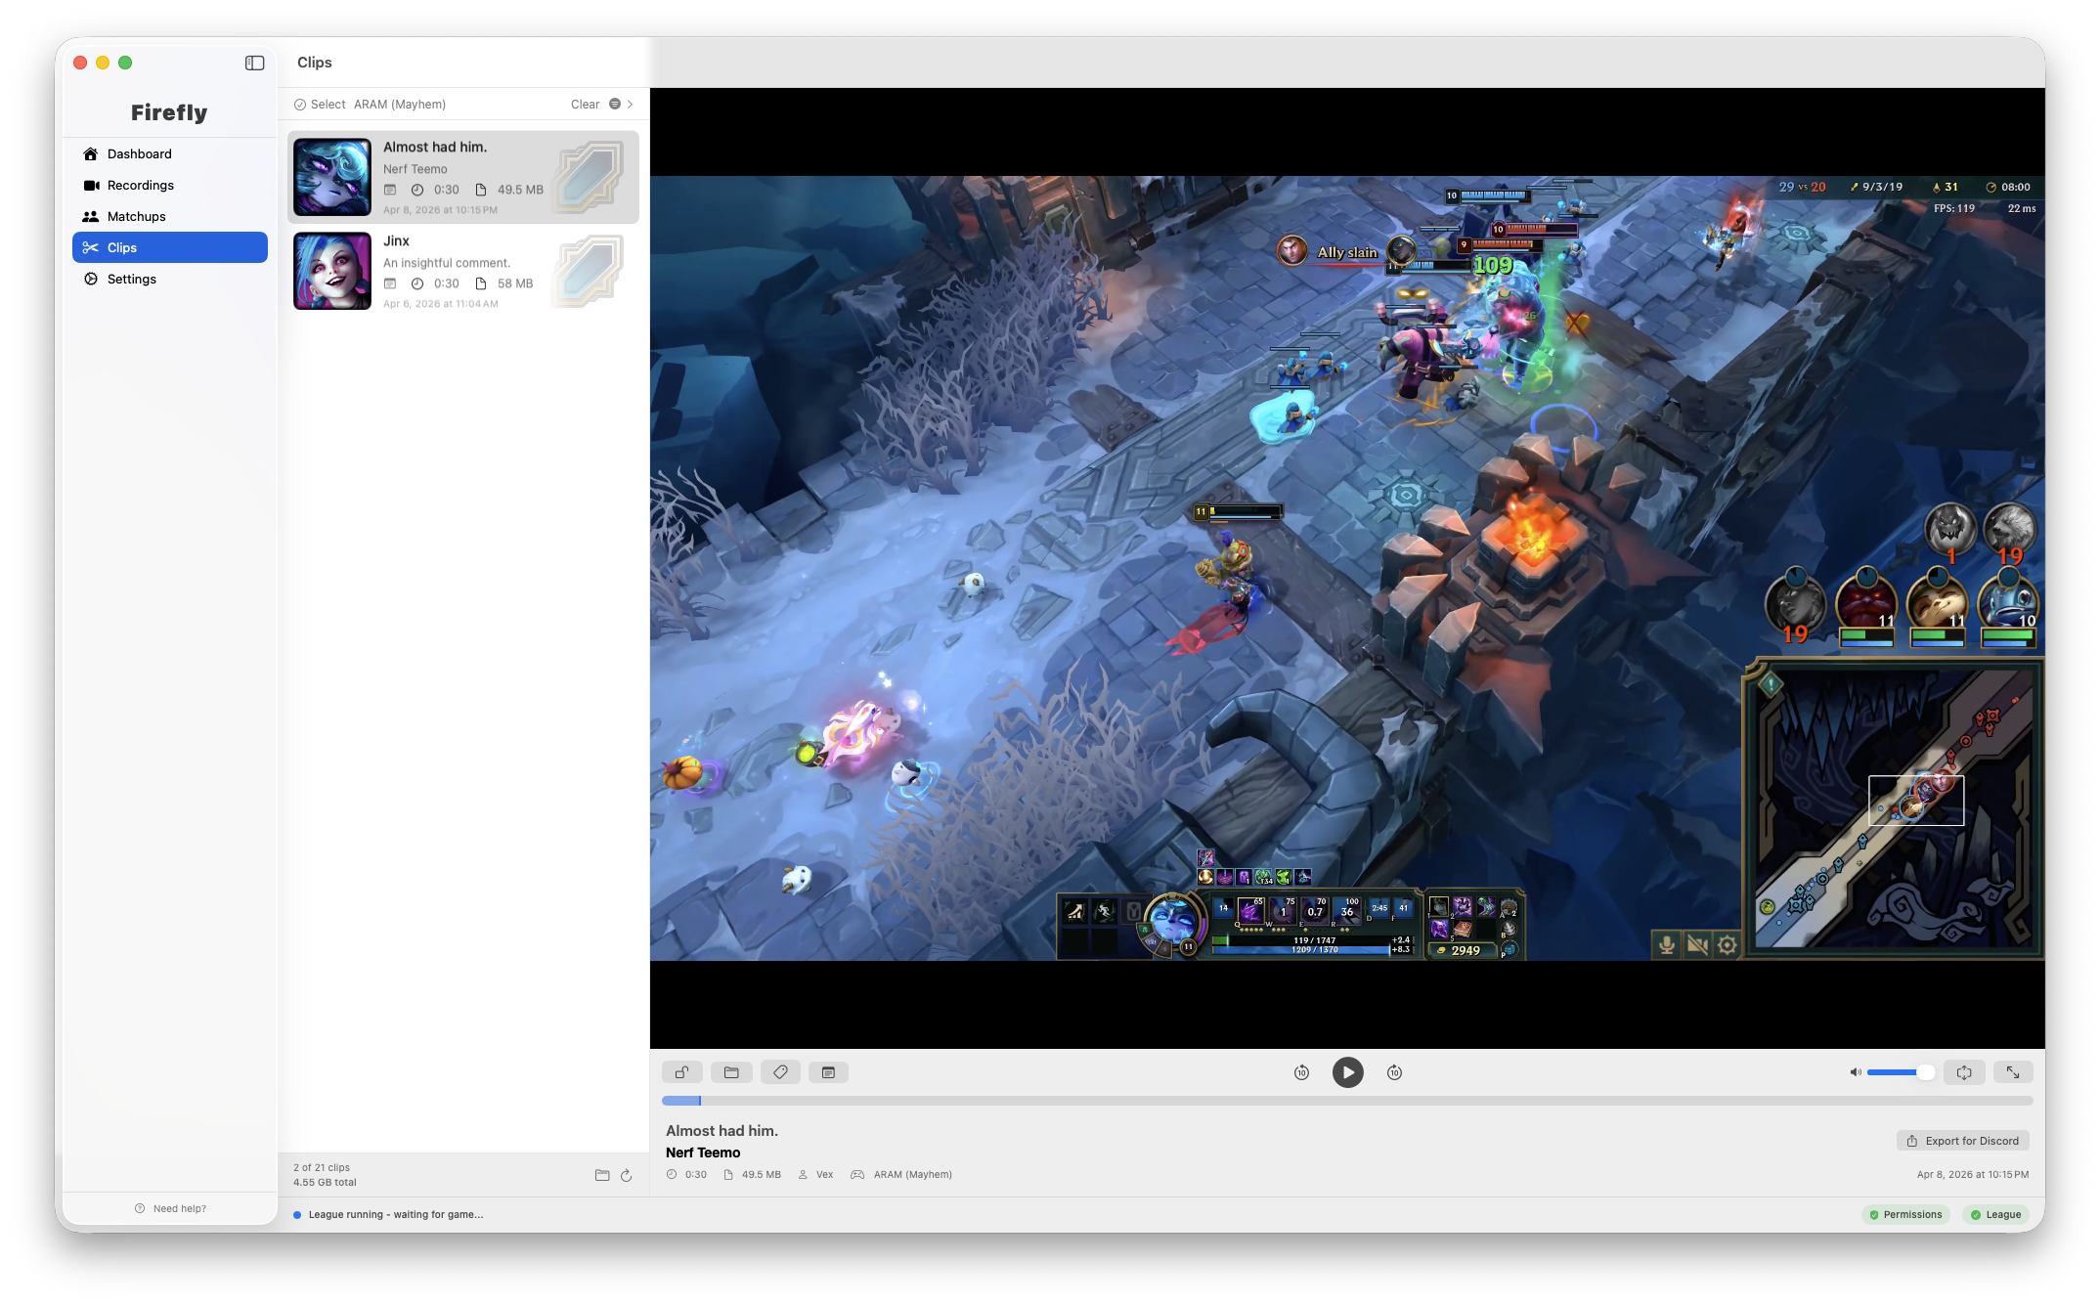Click the unlock icon button under the video
Image resolution: width=2100 pixels, height=1305 pixels.
click(681, 1072)
